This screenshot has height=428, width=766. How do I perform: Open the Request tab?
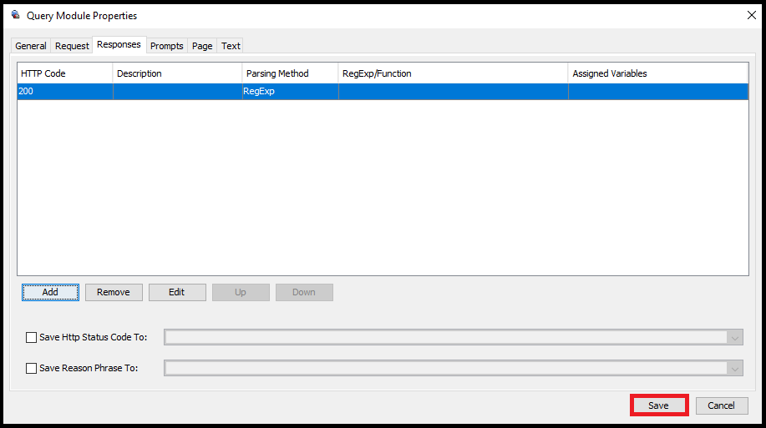pyautogui.click(x=72, y=46)
